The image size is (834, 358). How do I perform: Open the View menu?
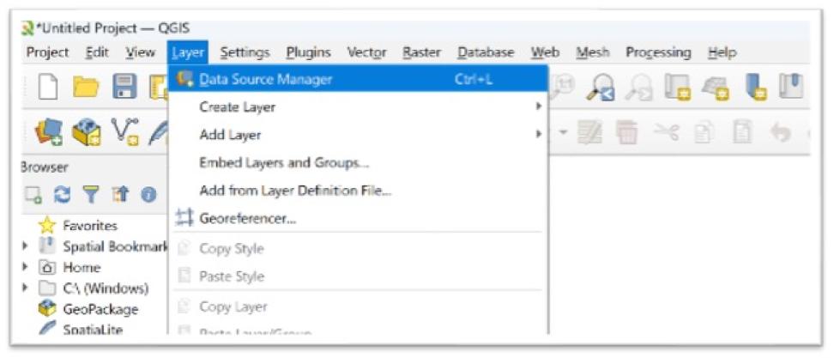coord(141,52)
